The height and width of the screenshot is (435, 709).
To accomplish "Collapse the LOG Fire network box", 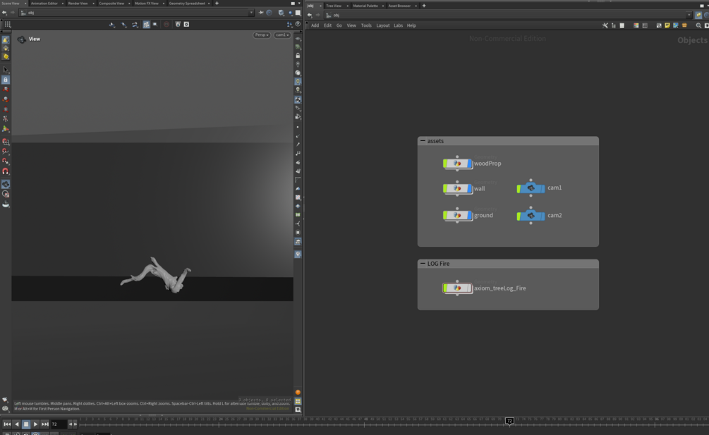I will tap(423, 264).
